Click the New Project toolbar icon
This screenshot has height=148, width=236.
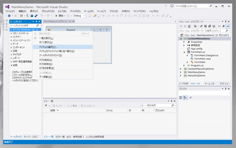point(21,16)
